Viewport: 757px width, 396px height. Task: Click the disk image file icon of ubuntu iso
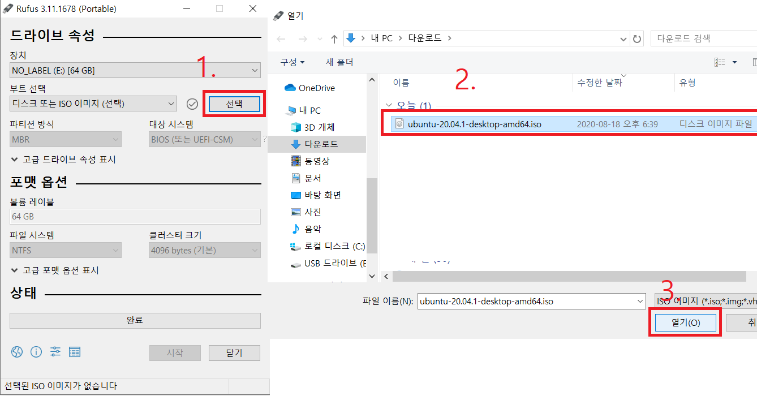tap(399, 124)
